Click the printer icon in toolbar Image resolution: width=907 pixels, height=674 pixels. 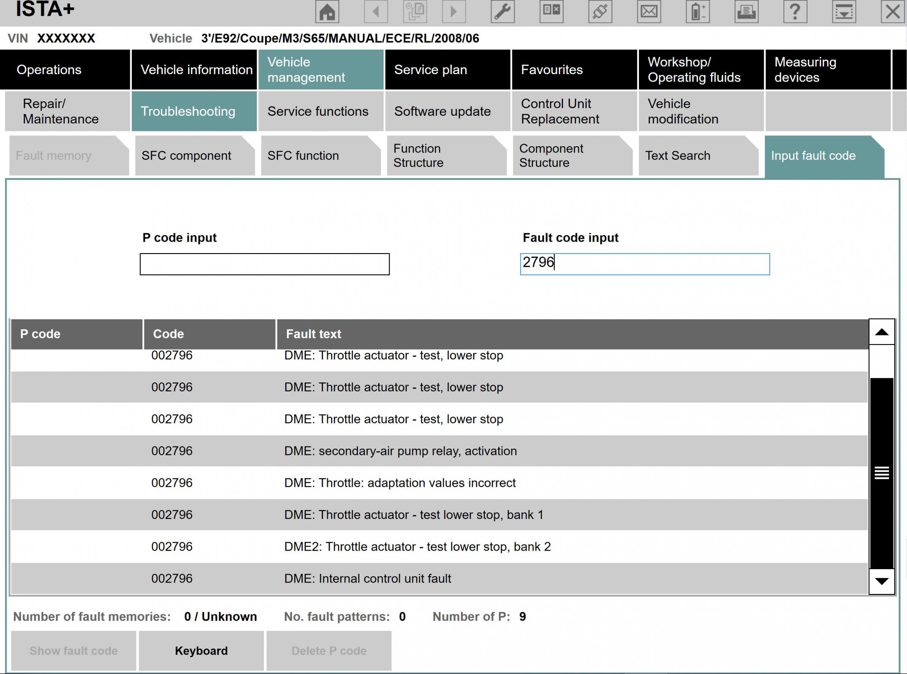click(x=746, y=11)
